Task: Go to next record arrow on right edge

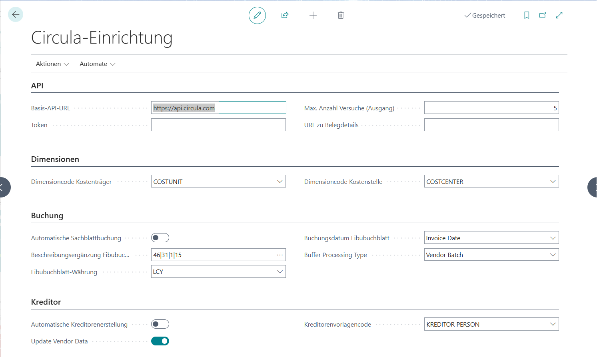Action: tap(593, 187)
